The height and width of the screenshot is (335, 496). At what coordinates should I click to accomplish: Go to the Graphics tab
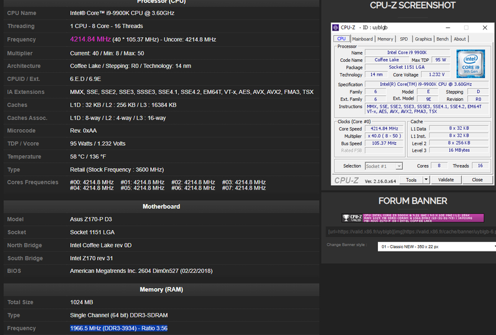pyautogui.click(x=424, y=39)
